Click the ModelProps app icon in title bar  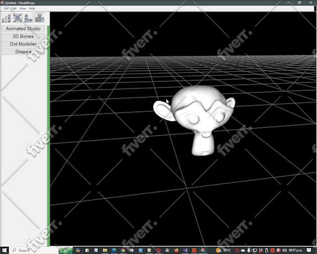point(2,3)
